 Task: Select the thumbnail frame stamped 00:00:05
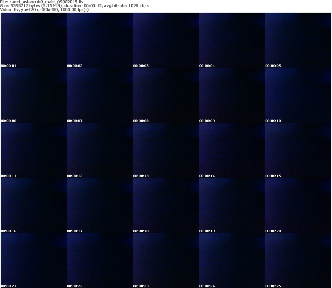click(298, 40)
